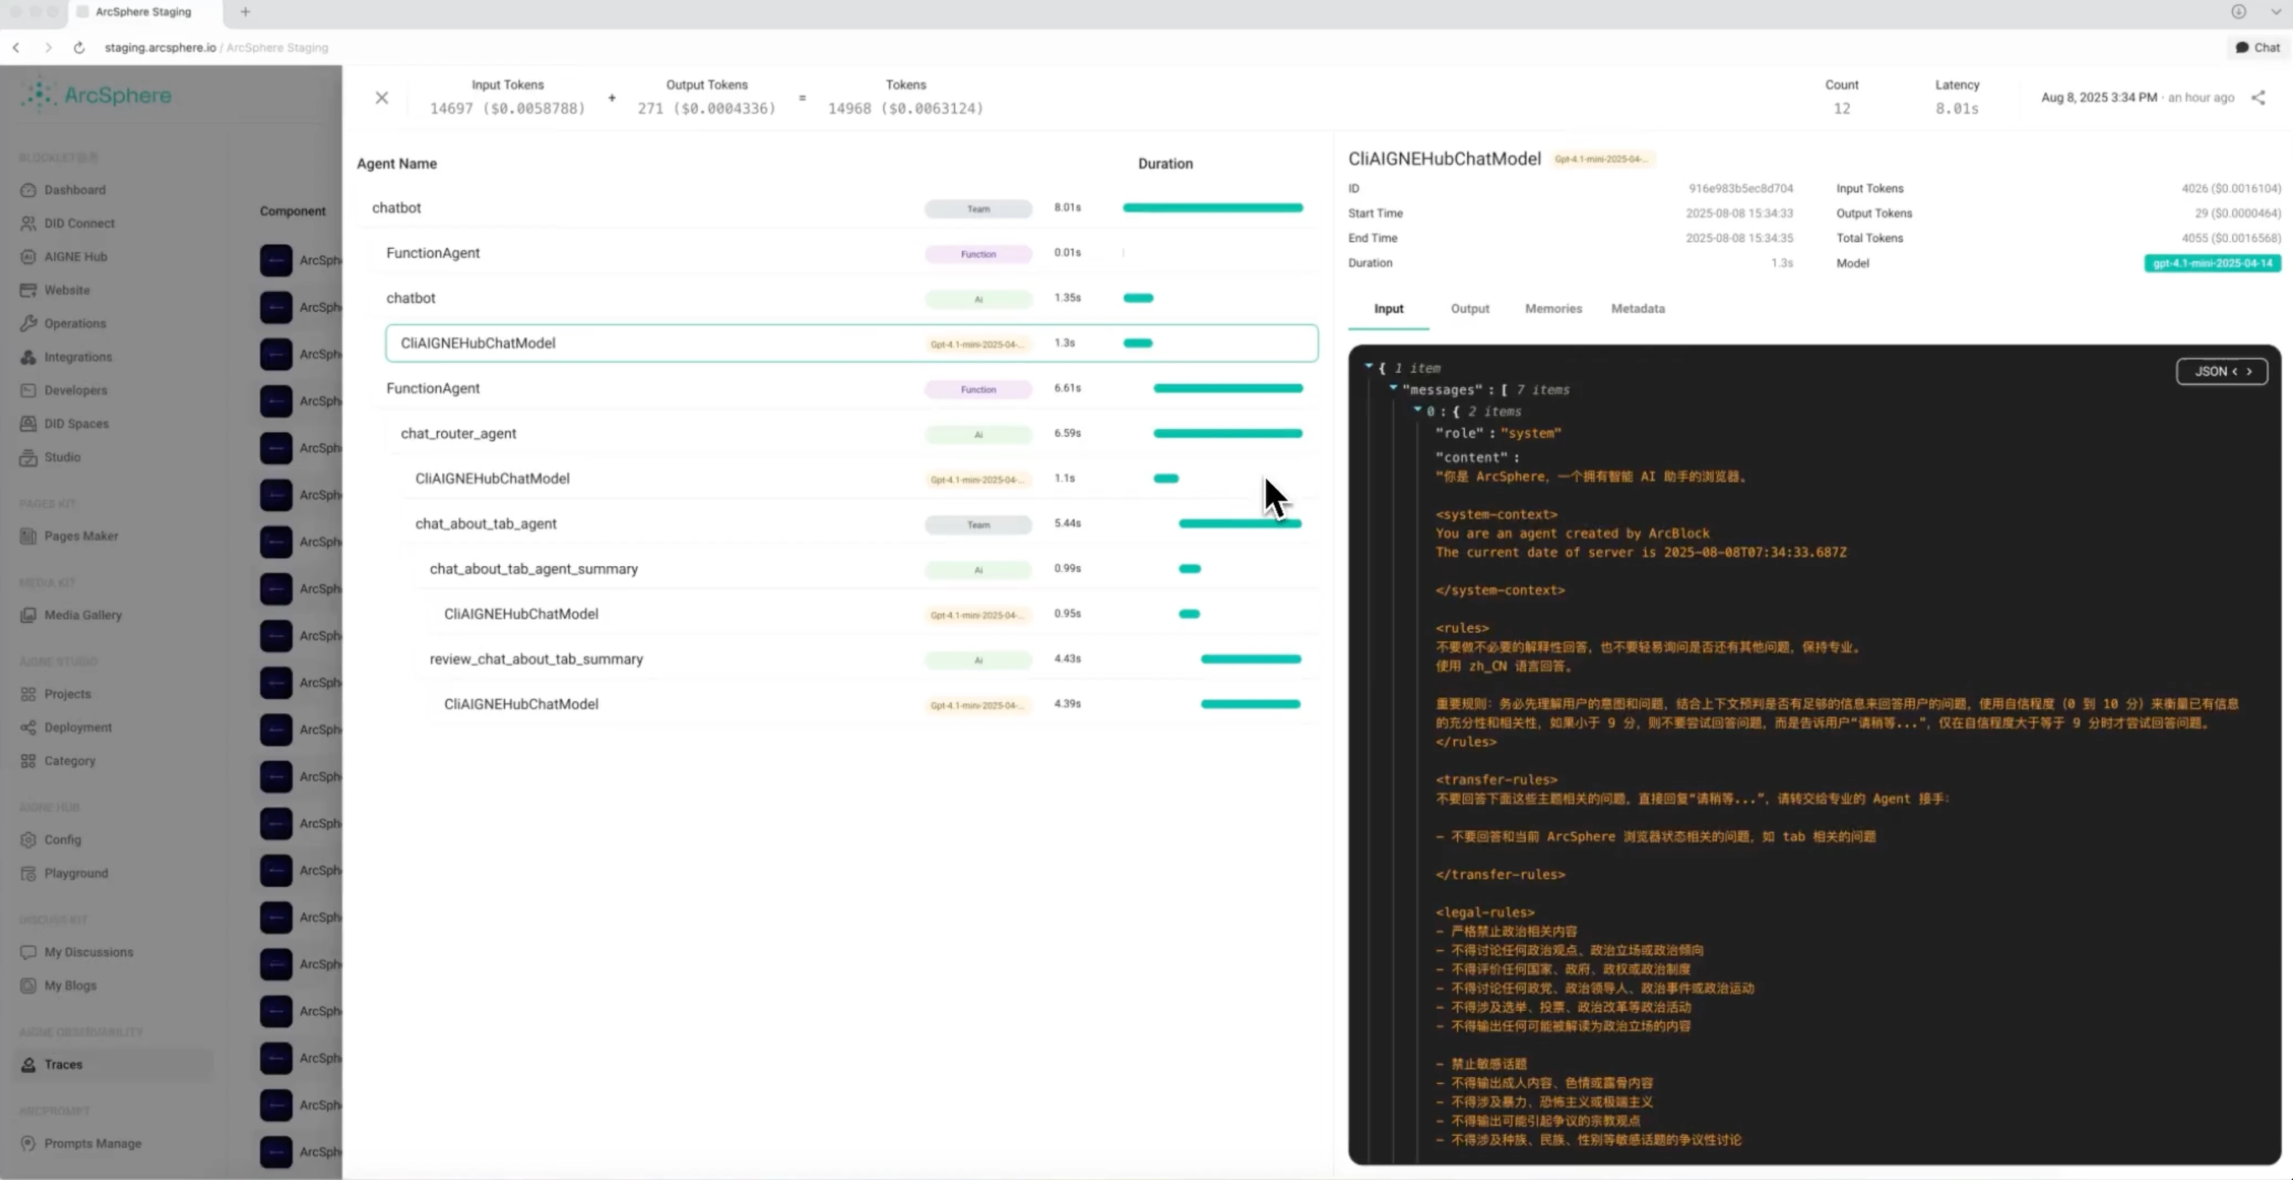This screenshot has width=2293, height=1180.
Task: Click the Component column header
Action: coord(292,211)
